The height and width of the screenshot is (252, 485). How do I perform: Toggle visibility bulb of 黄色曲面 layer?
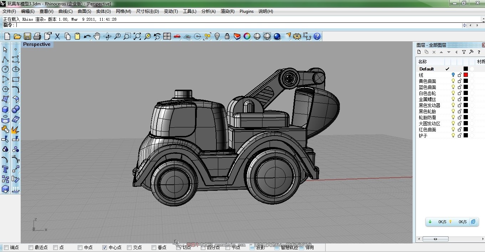[x=453, y=81]
